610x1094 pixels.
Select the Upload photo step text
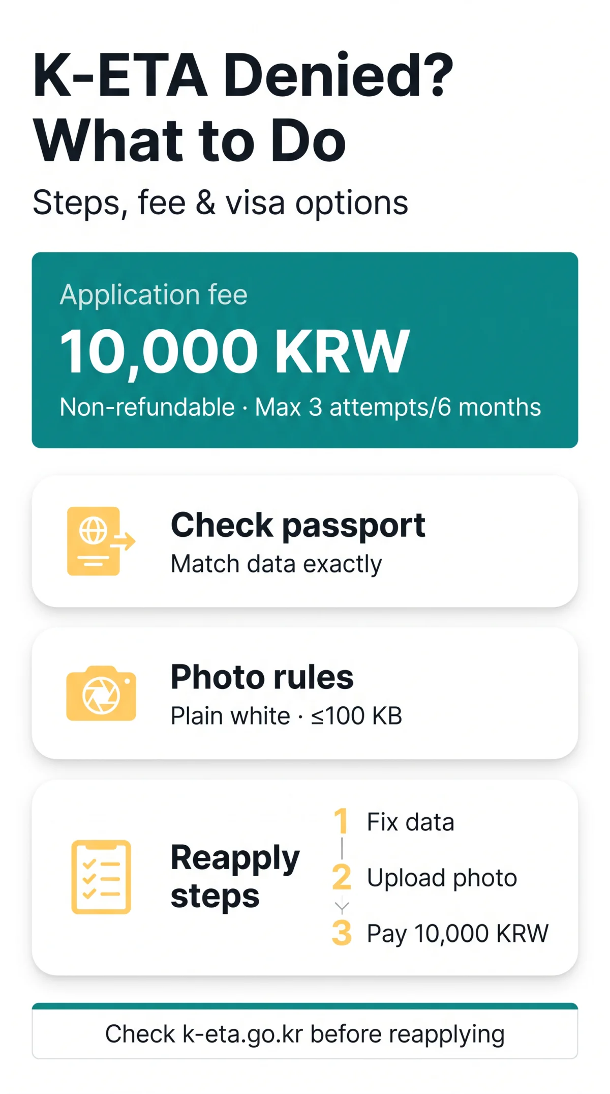click(x=442, y=878)
